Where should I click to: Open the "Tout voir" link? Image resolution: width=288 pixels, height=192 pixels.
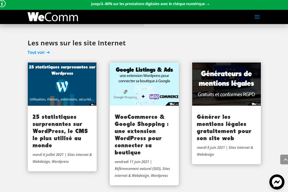point(39,52)
